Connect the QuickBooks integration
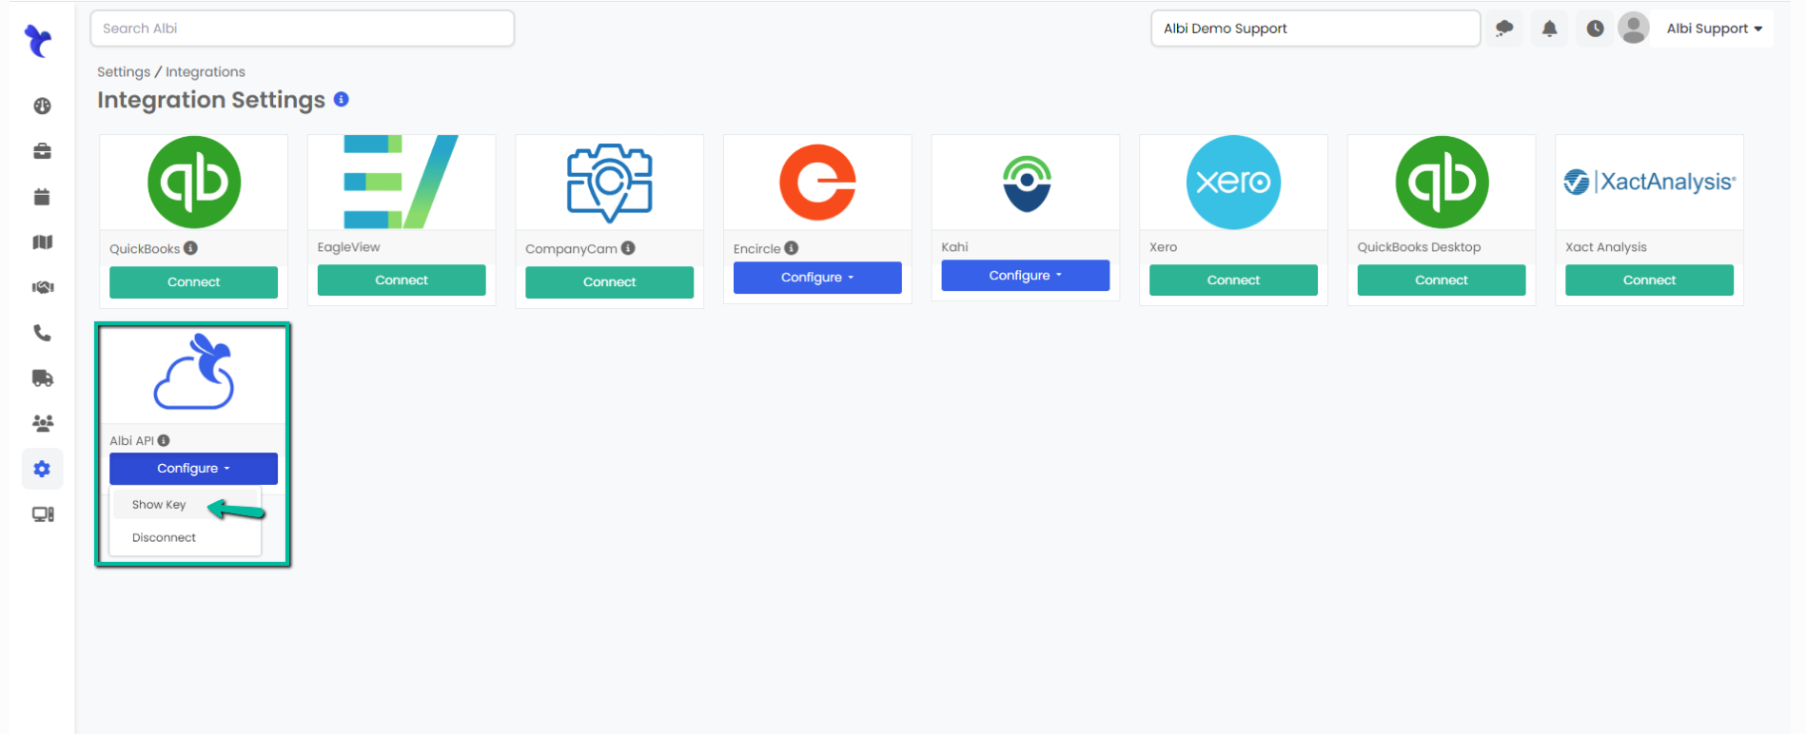Image resolution: width=1806 pixels, height=734 pixels. [x=193, y=282]
